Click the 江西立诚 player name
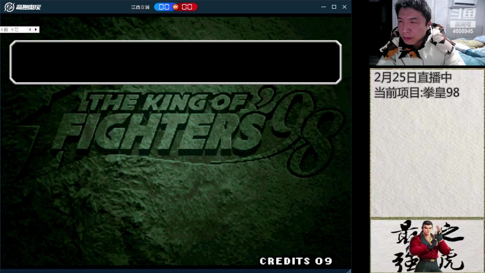This screenshot has height=273, width=485. coord(140,7)
